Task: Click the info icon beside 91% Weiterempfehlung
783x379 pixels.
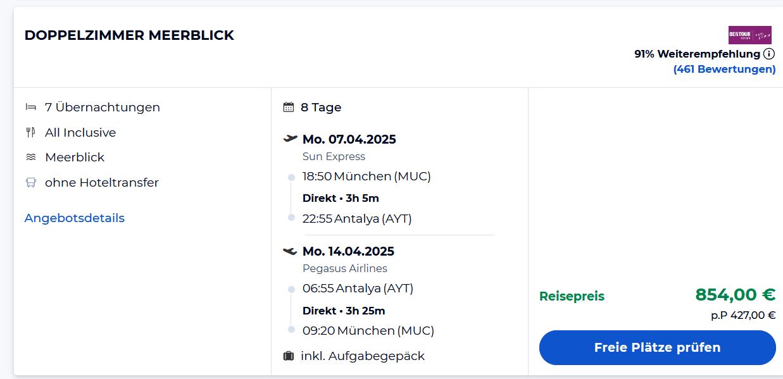Action: tap(769, 54)
